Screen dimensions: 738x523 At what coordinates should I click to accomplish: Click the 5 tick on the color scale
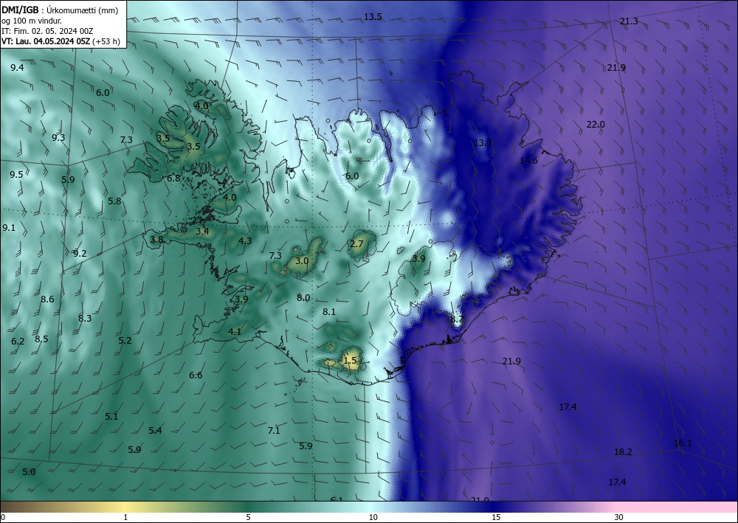[x=248, y=518]
